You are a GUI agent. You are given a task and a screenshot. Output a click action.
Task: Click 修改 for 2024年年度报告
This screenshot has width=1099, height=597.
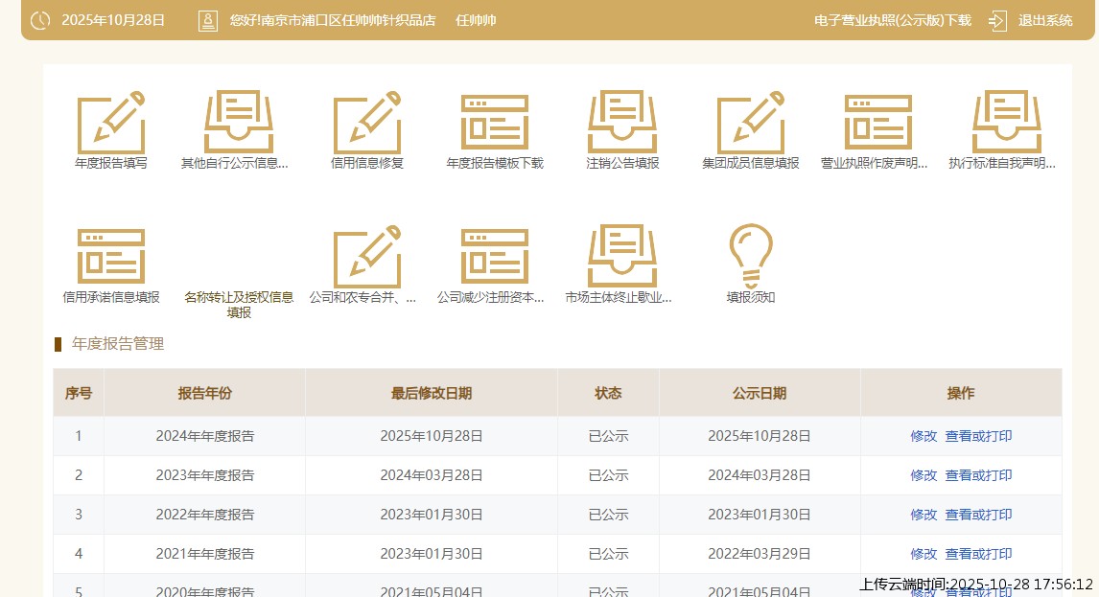[924, 436]
